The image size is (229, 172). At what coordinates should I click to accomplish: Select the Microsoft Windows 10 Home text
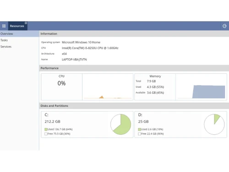(81, 42)
